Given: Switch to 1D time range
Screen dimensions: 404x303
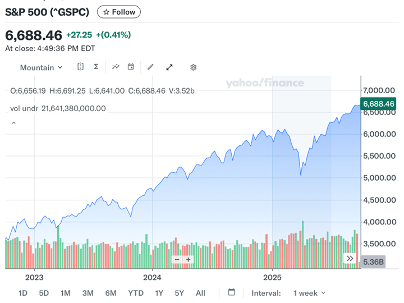Looking at the screenshot, I should pos(23,293).
